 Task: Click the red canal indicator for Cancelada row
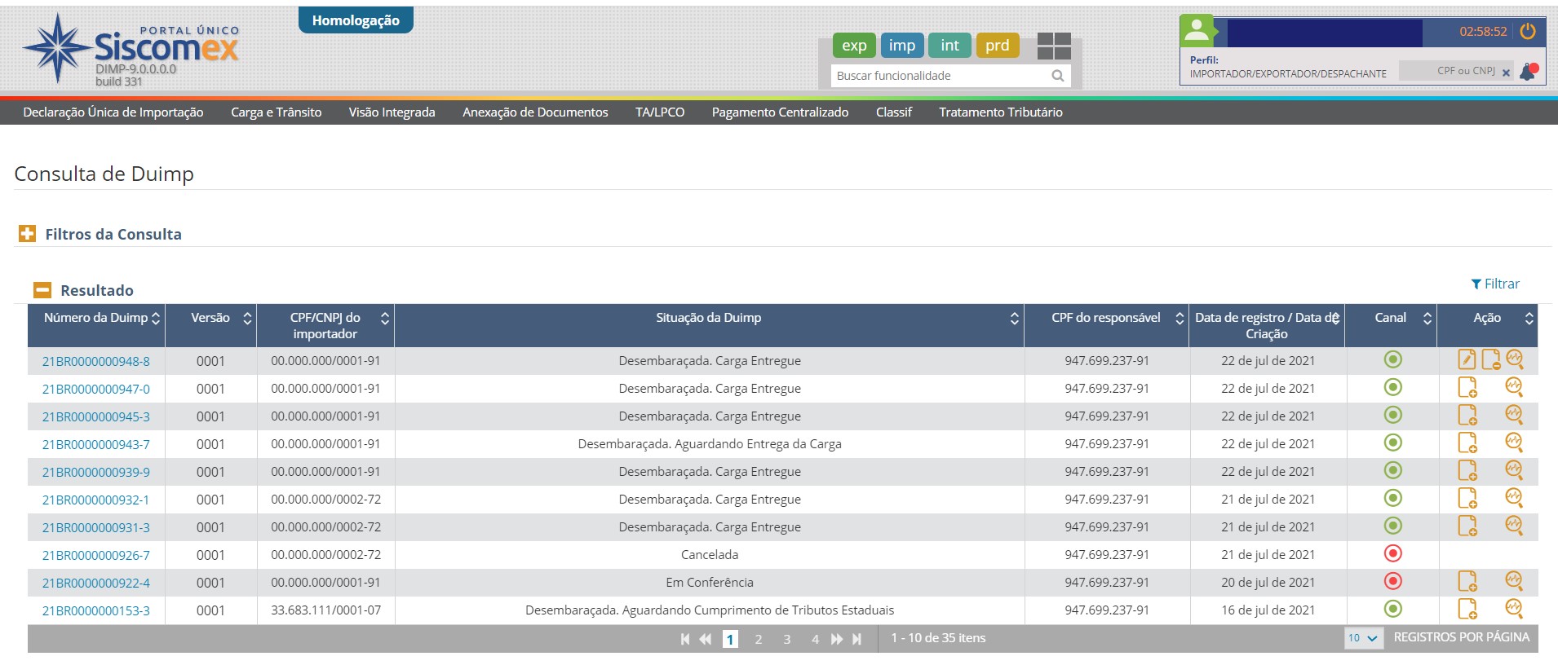coord(1393,554)
